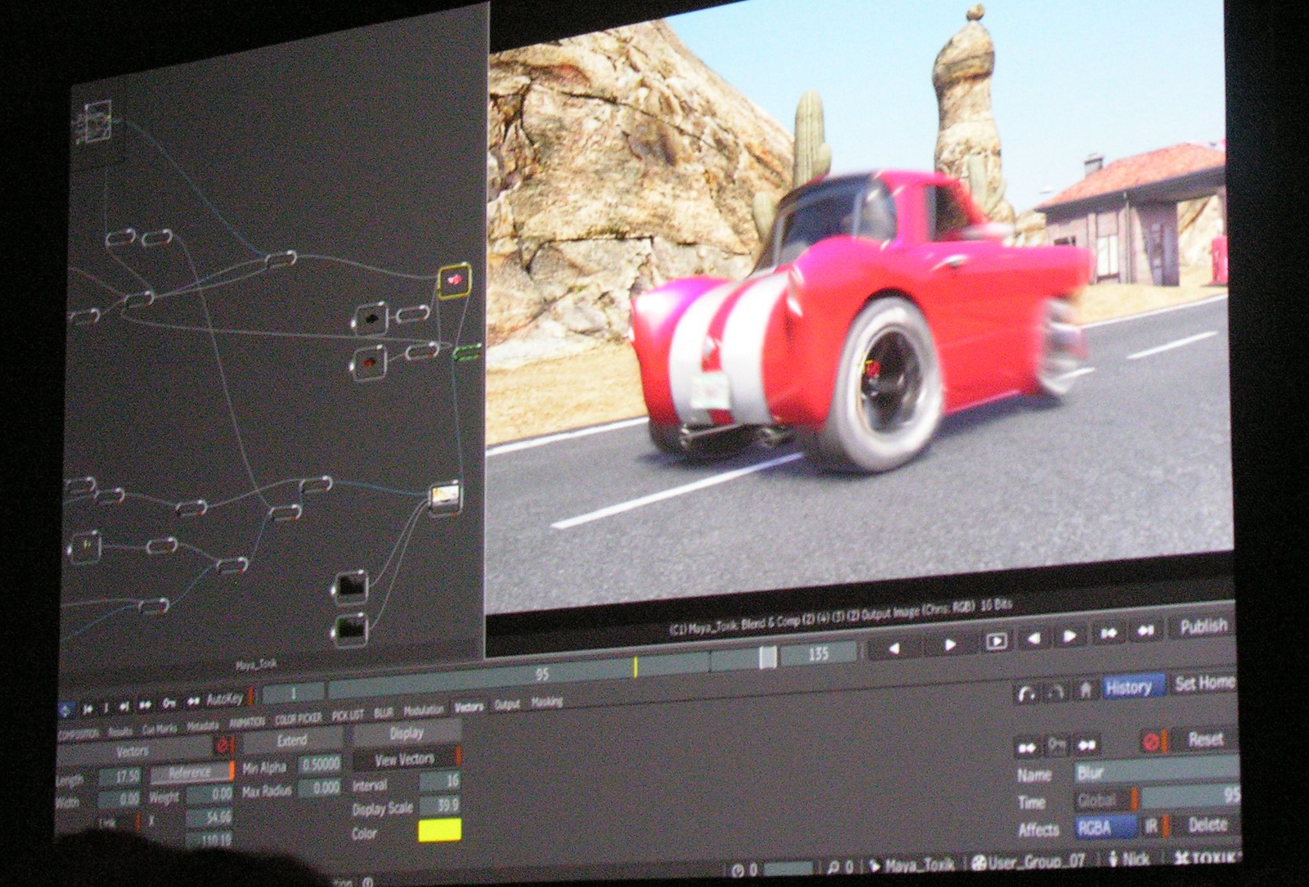Click the home icon beside History

[1085, 690]
